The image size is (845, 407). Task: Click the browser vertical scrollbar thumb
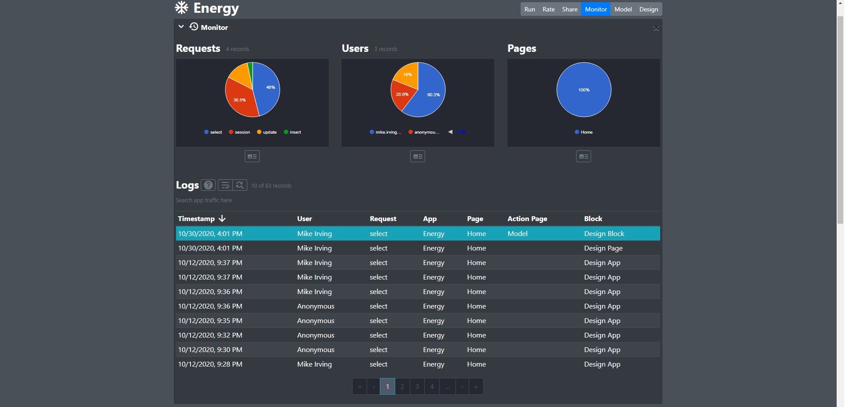click(840, 120)
